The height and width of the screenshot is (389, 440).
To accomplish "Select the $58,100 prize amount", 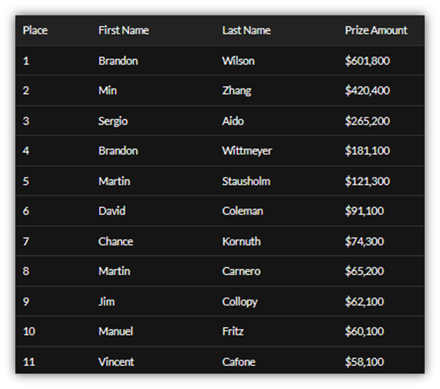I will click(364, 362).
